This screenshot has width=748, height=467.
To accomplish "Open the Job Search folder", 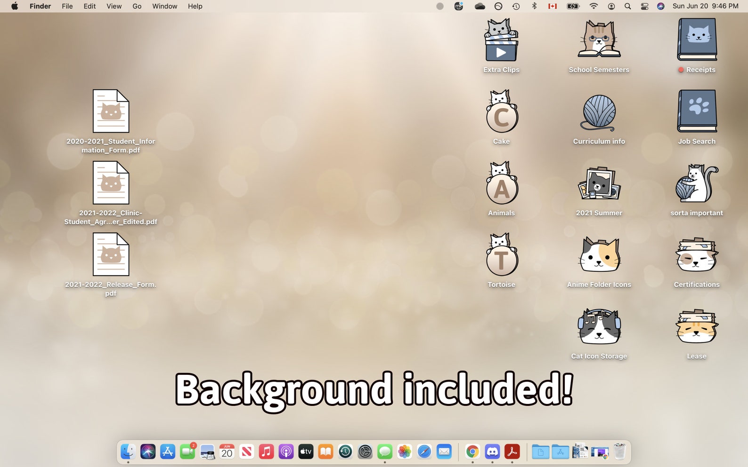I will [697, 111].
